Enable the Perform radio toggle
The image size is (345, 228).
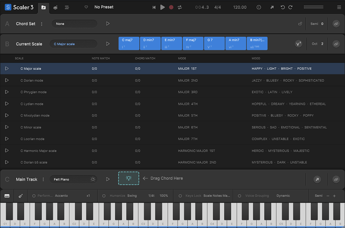[34, 196]
